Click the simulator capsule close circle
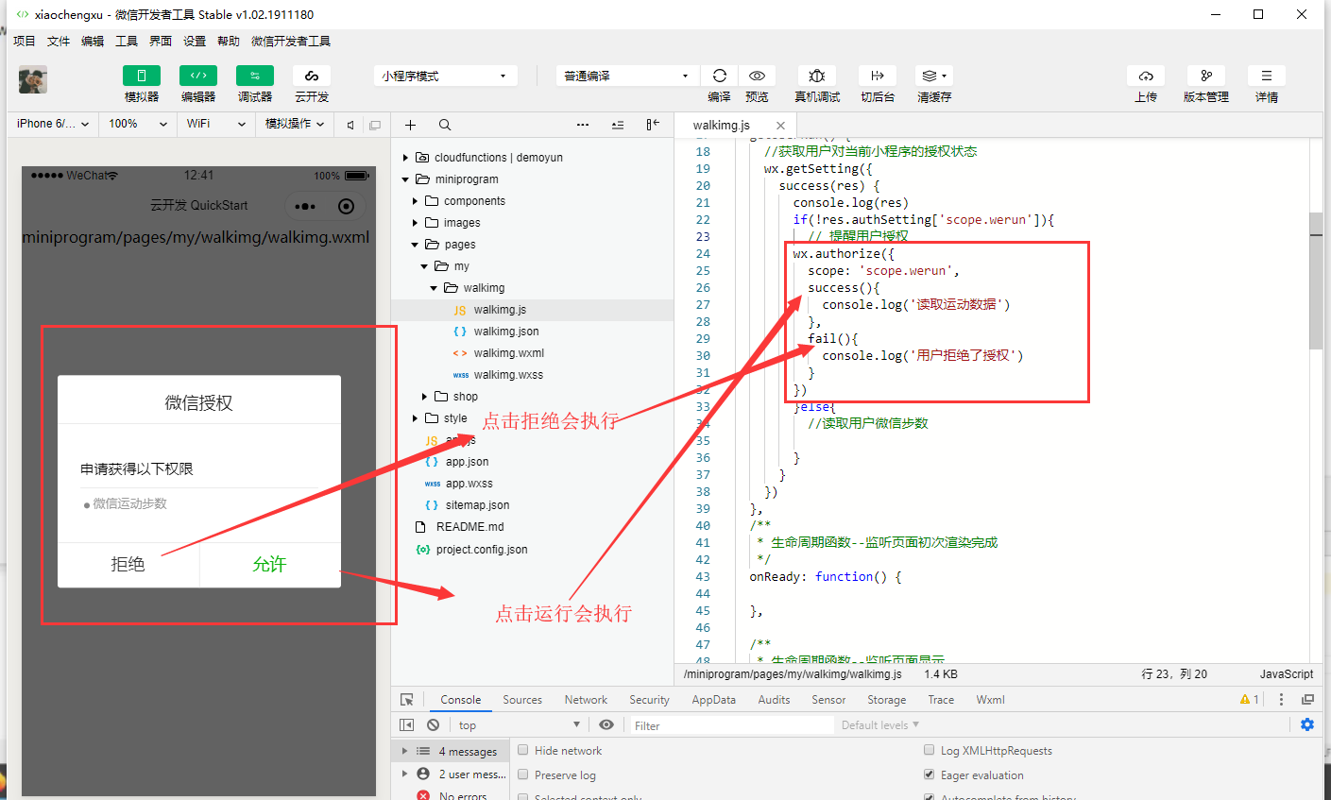The height and width of the screenshot is (800, 1331). [x=346, y=206]
